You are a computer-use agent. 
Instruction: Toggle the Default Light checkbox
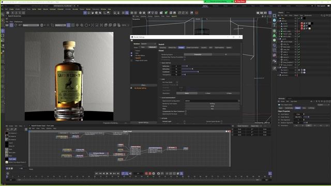click(x=185, y=121)
